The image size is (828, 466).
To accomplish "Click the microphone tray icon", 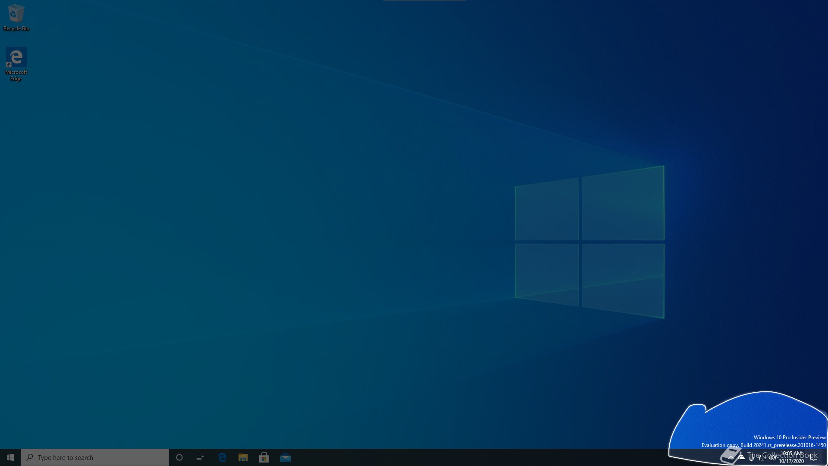I will (x=751, y=457).
